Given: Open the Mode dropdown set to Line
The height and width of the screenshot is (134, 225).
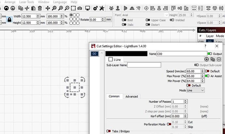Looking at the screenshot, I should 198,90.
